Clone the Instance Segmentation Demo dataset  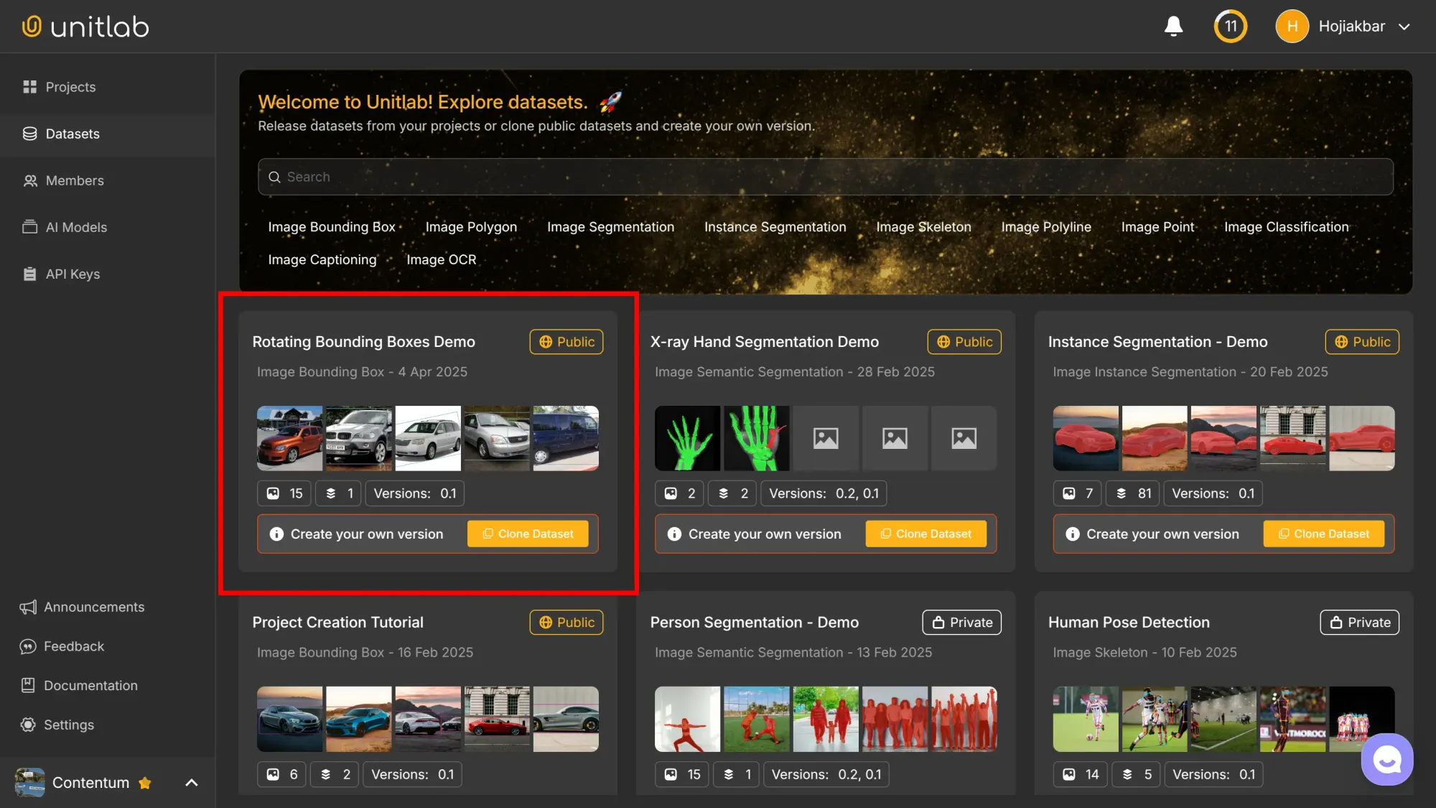(1323, 534)
